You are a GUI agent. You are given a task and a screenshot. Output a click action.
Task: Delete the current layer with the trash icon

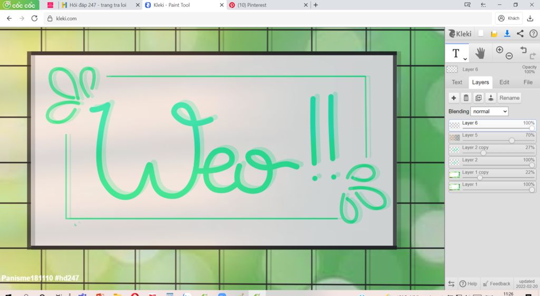[466, 98]
